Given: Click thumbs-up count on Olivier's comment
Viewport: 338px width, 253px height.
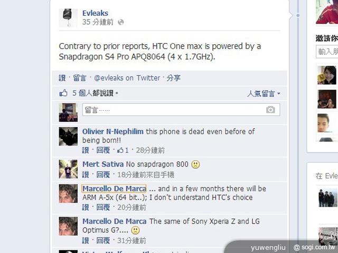Looking at the screenshot, I should point(123,150).
